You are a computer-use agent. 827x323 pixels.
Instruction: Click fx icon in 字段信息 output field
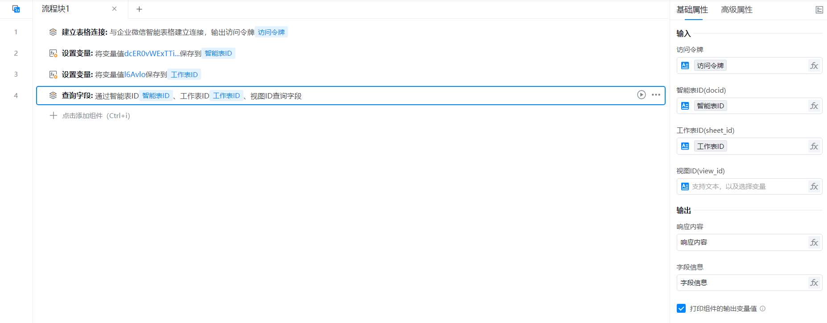[x=814, y=283]
